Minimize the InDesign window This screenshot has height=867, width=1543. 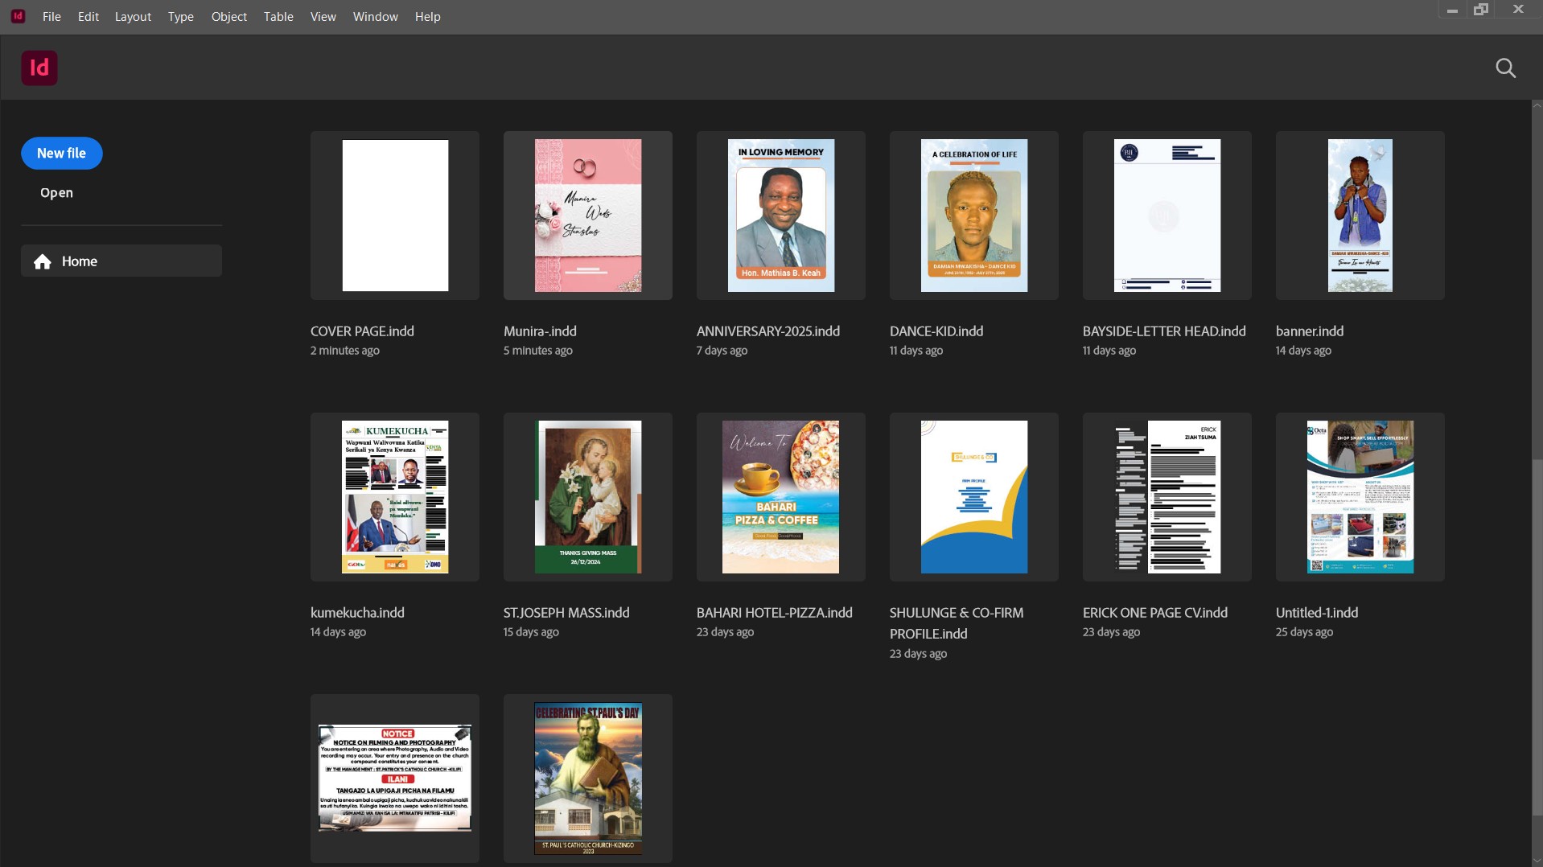click(x=1451, y=10)
